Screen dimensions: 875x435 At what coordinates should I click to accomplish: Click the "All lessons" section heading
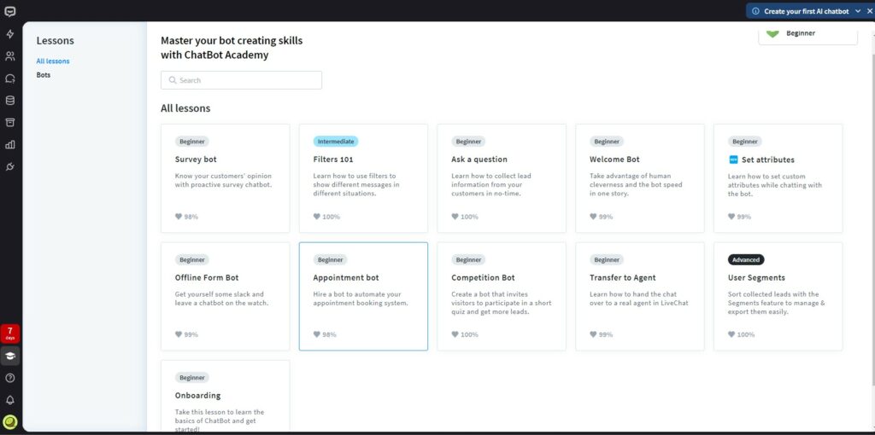click(x=185, y=108)
